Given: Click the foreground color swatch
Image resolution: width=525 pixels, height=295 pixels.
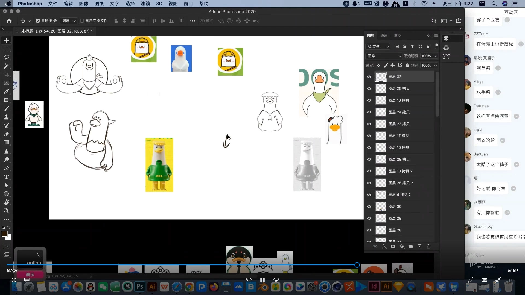Looking at the screenshot, I should 4,234.
